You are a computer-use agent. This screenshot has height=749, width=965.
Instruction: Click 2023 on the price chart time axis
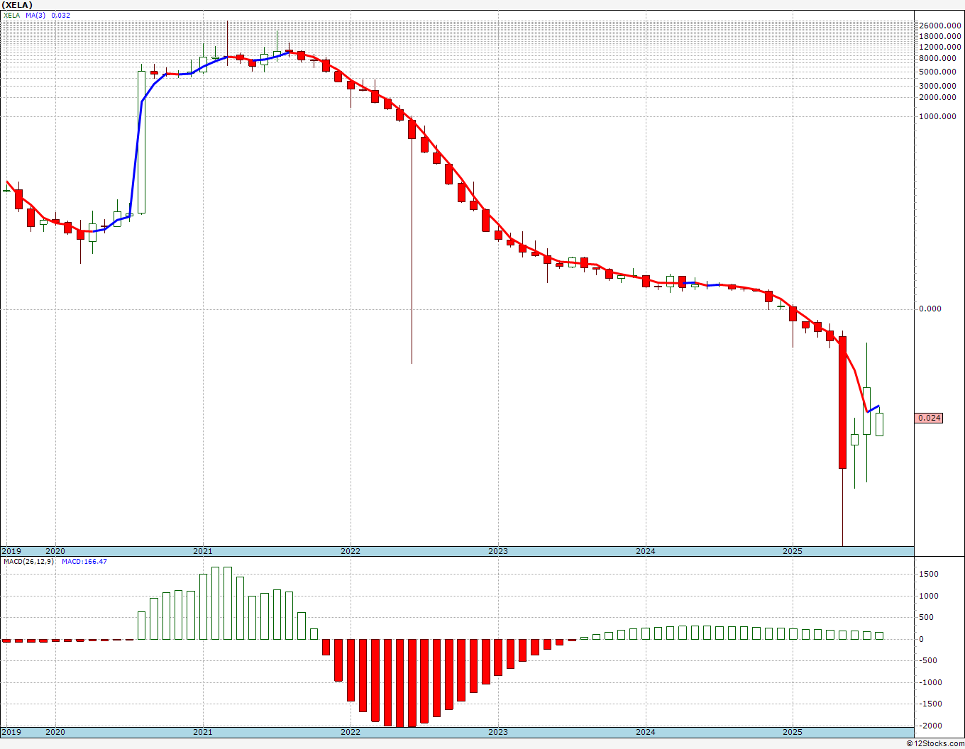click(x=498, y=551)
